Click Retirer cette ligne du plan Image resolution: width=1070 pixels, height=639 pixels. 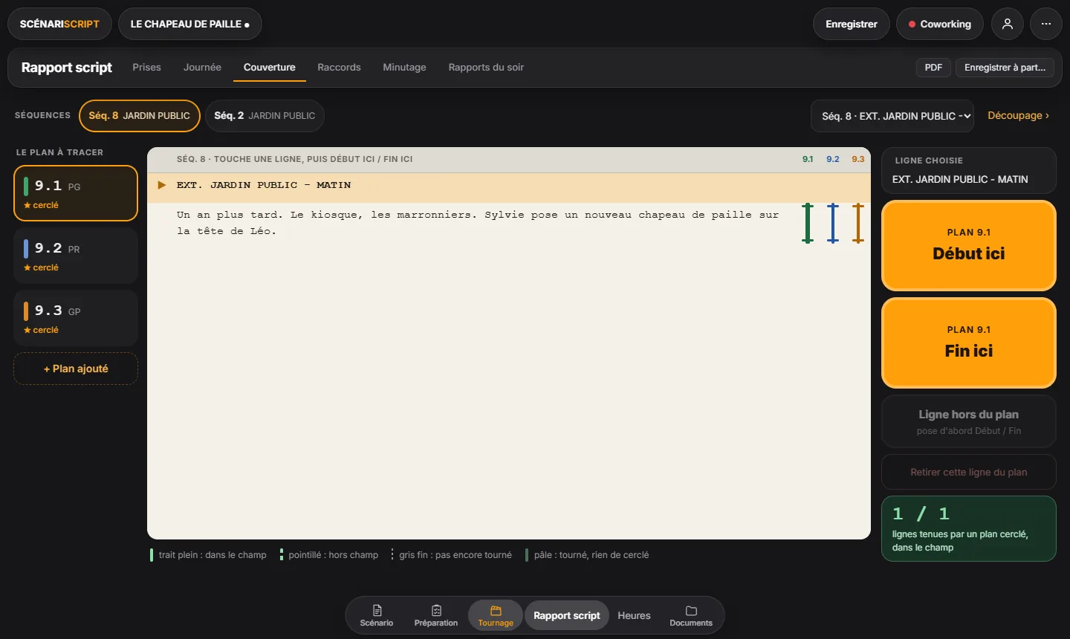click(969, 472)
